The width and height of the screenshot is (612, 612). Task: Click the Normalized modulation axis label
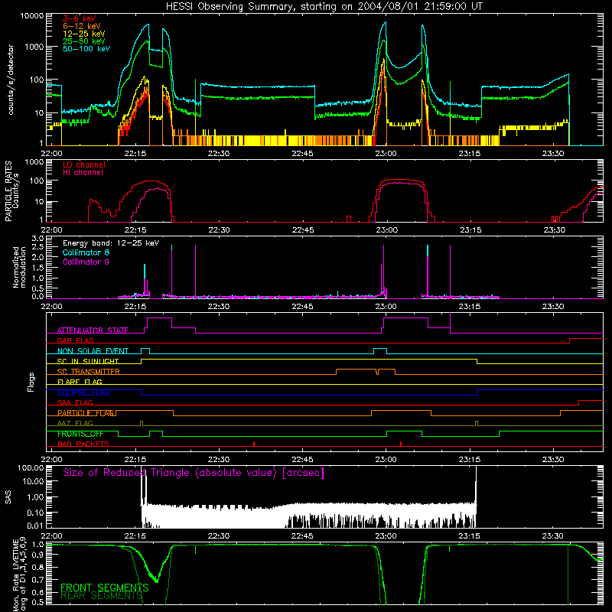pos(20,267)
